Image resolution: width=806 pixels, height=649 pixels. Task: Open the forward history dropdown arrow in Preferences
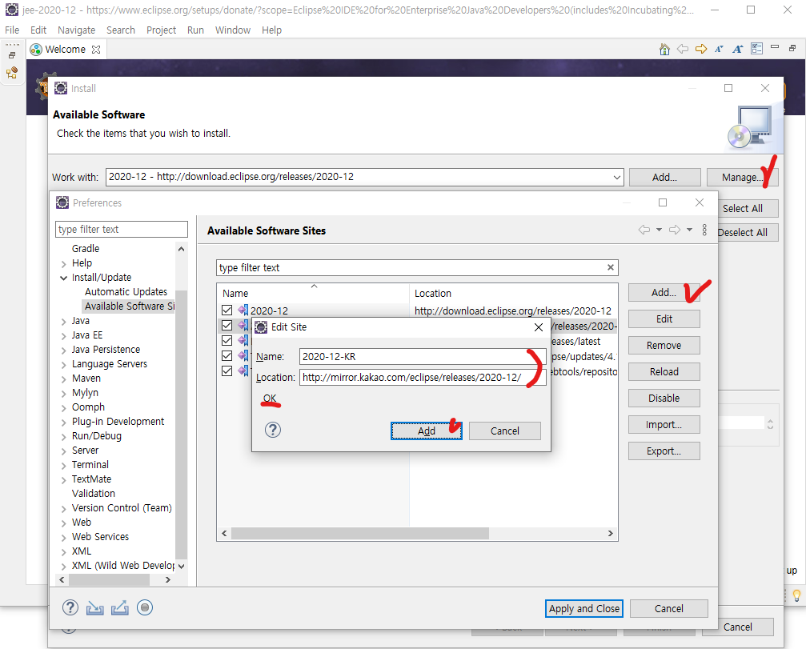689,230
